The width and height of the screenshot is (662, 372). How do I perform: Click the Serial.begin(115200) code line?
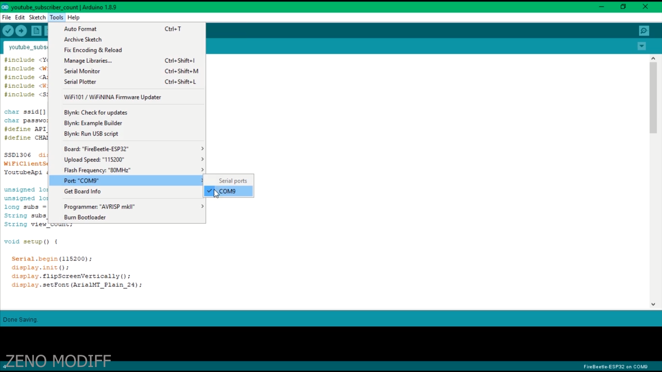point(52,259)
